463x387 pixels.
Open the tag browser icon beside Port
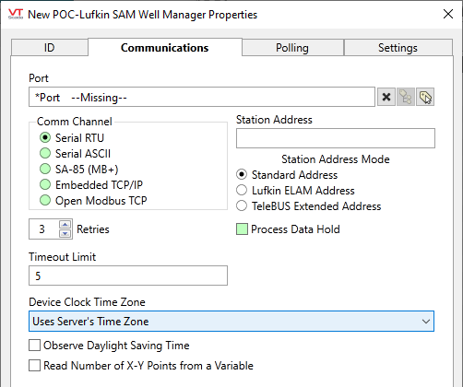pyautogui.click(x=406, y=97)
